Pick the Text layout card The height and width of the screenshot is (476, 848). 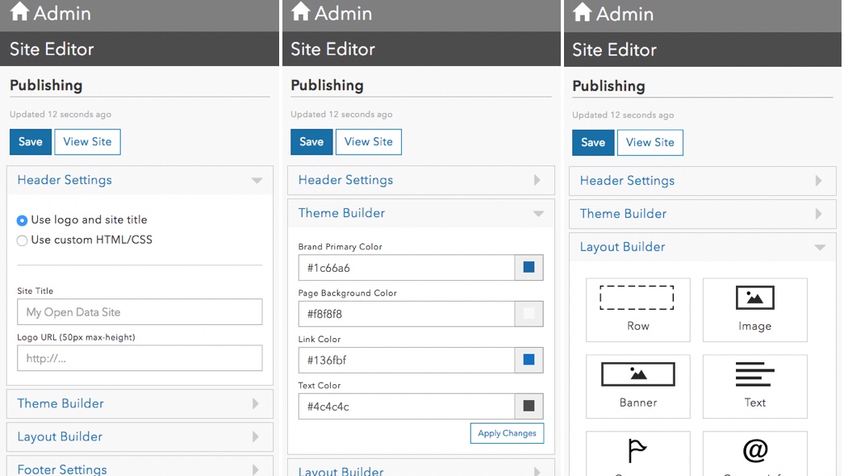(x=754, y=386)
